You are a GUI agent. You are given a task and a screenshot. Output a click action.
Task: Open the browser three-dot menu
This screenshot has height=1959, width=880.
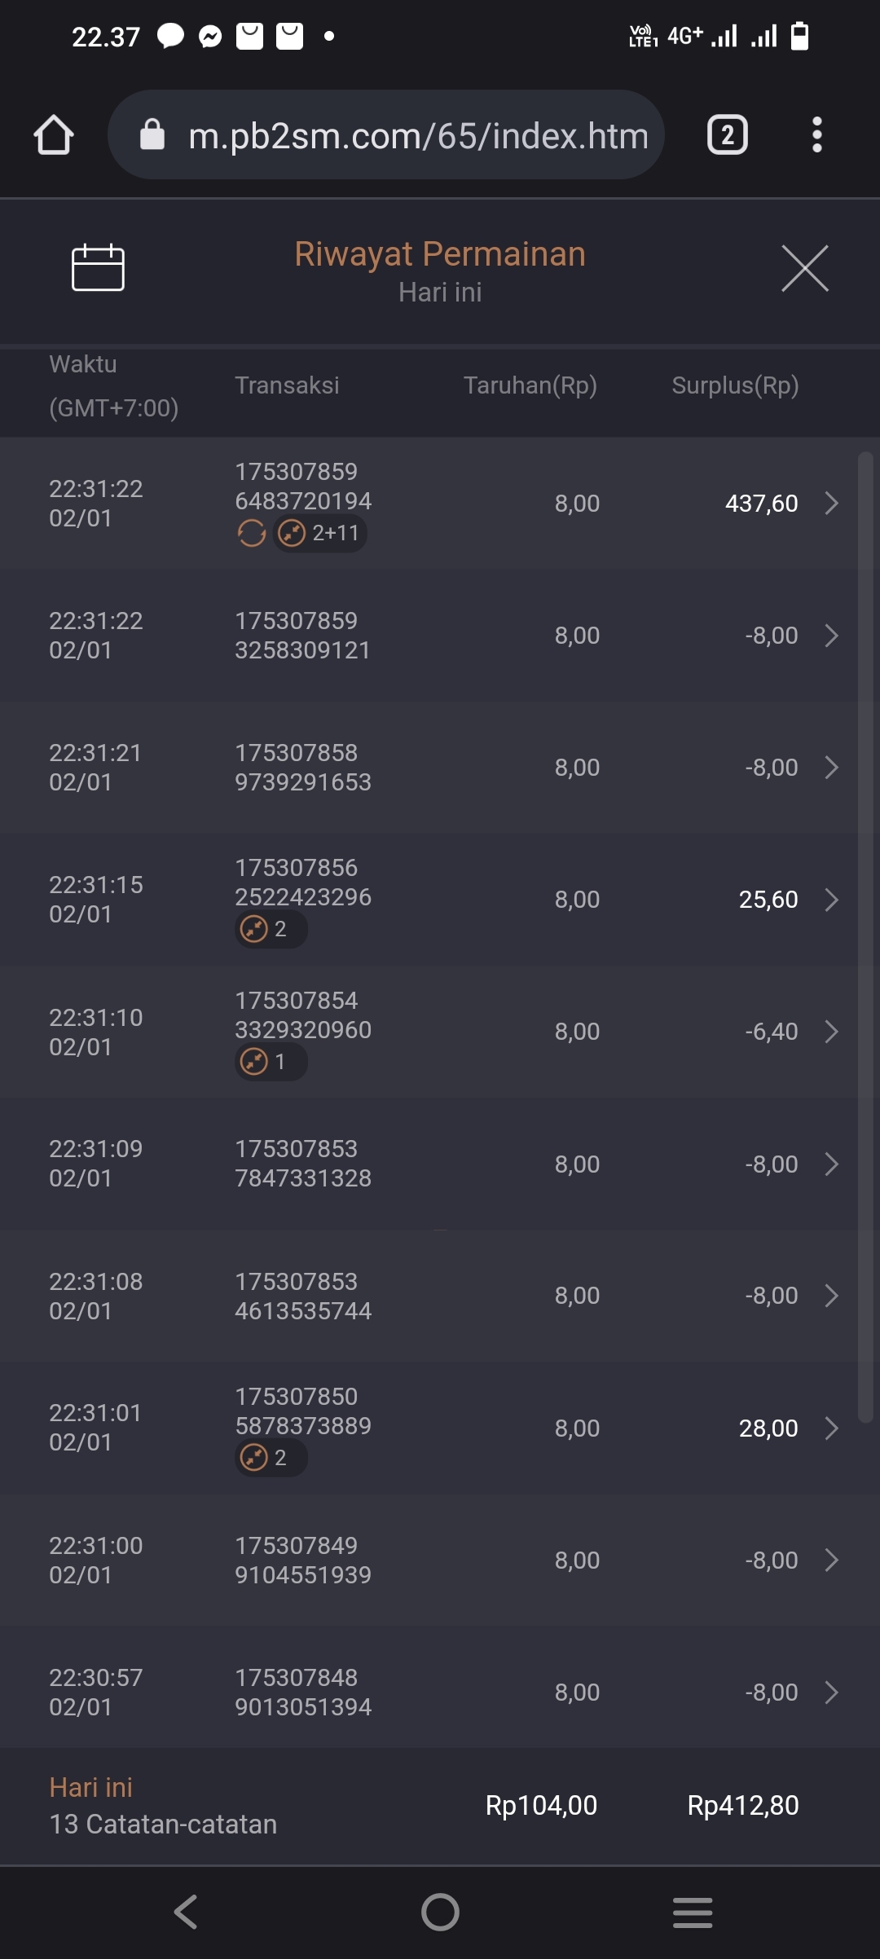(816, 135)
